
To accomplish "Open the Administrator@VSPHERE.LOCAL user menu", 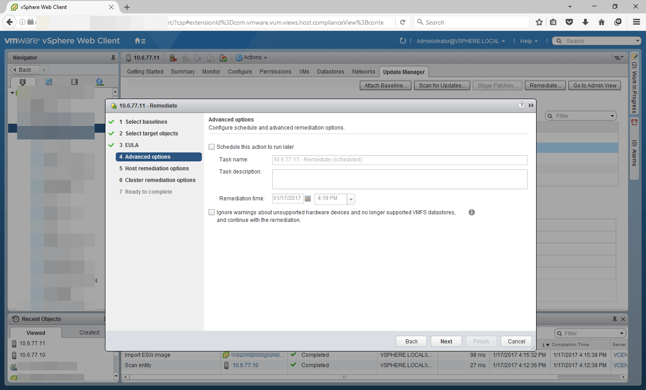I will click(460, 41).
